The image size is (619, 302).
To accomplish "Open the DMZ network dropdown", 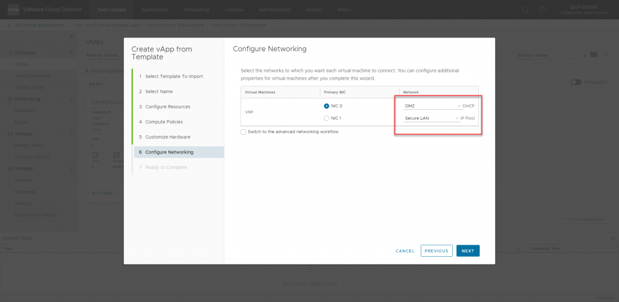I will point(432,106).
